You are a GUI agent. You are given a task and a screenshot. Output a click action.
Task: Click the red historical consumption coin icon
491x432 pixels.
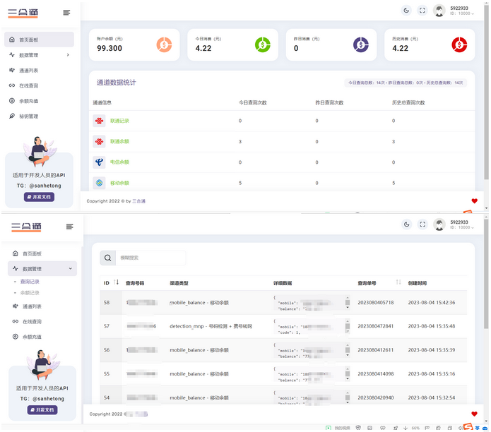pyautogui.click(x=459, y=44)
